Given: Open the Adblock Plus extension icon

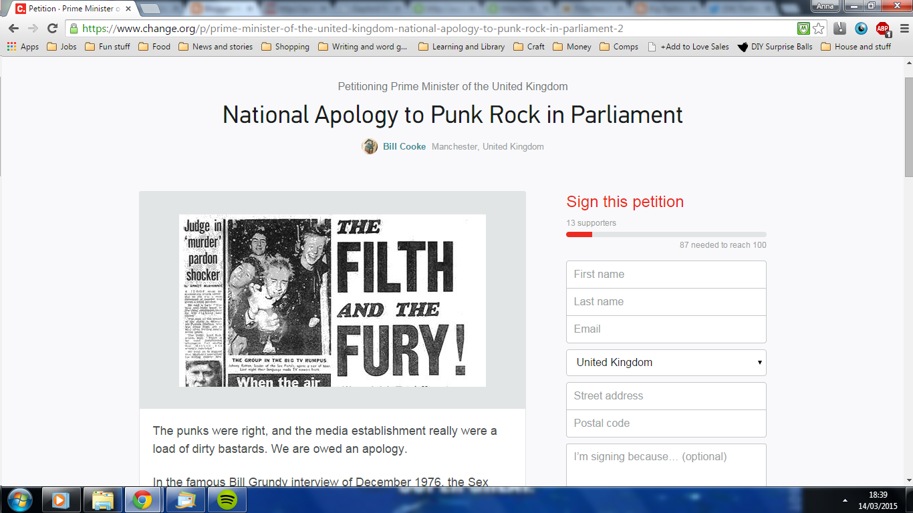Looking at the screenshot, I should [883, 29].
